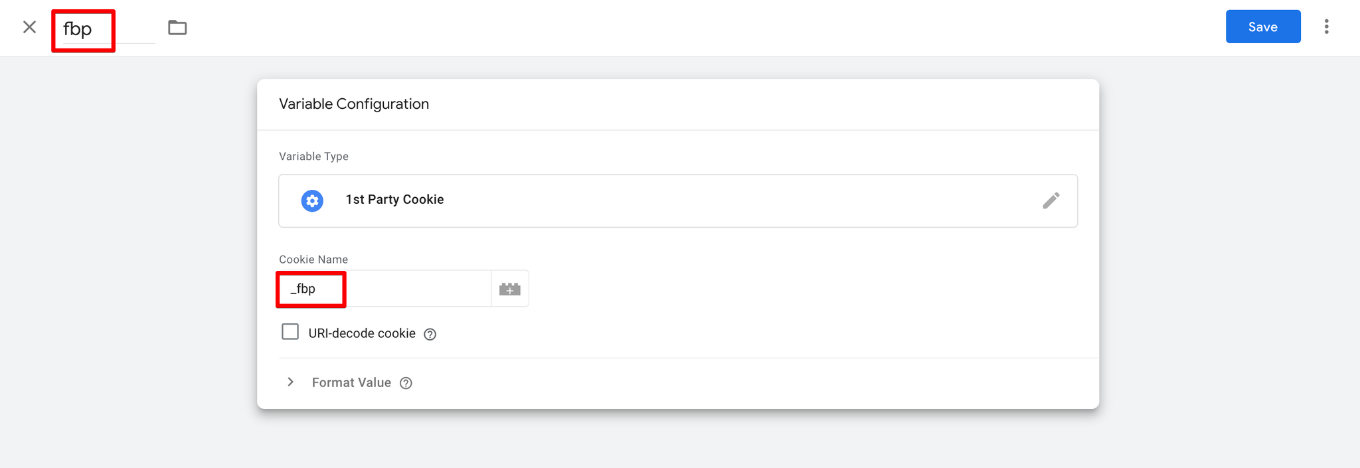Viewport: 1360px width, 468px height.
Task: Enable the URI-decode cookie checkbox
Action: click(x=290, y=332)
